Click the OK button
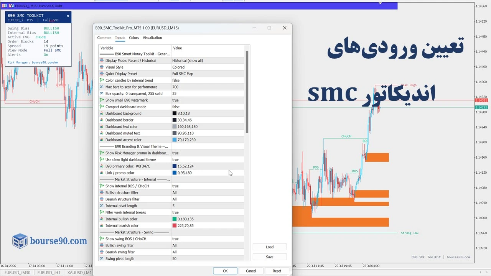The width and height of the screenshot is (491, 276). [225, 271]
